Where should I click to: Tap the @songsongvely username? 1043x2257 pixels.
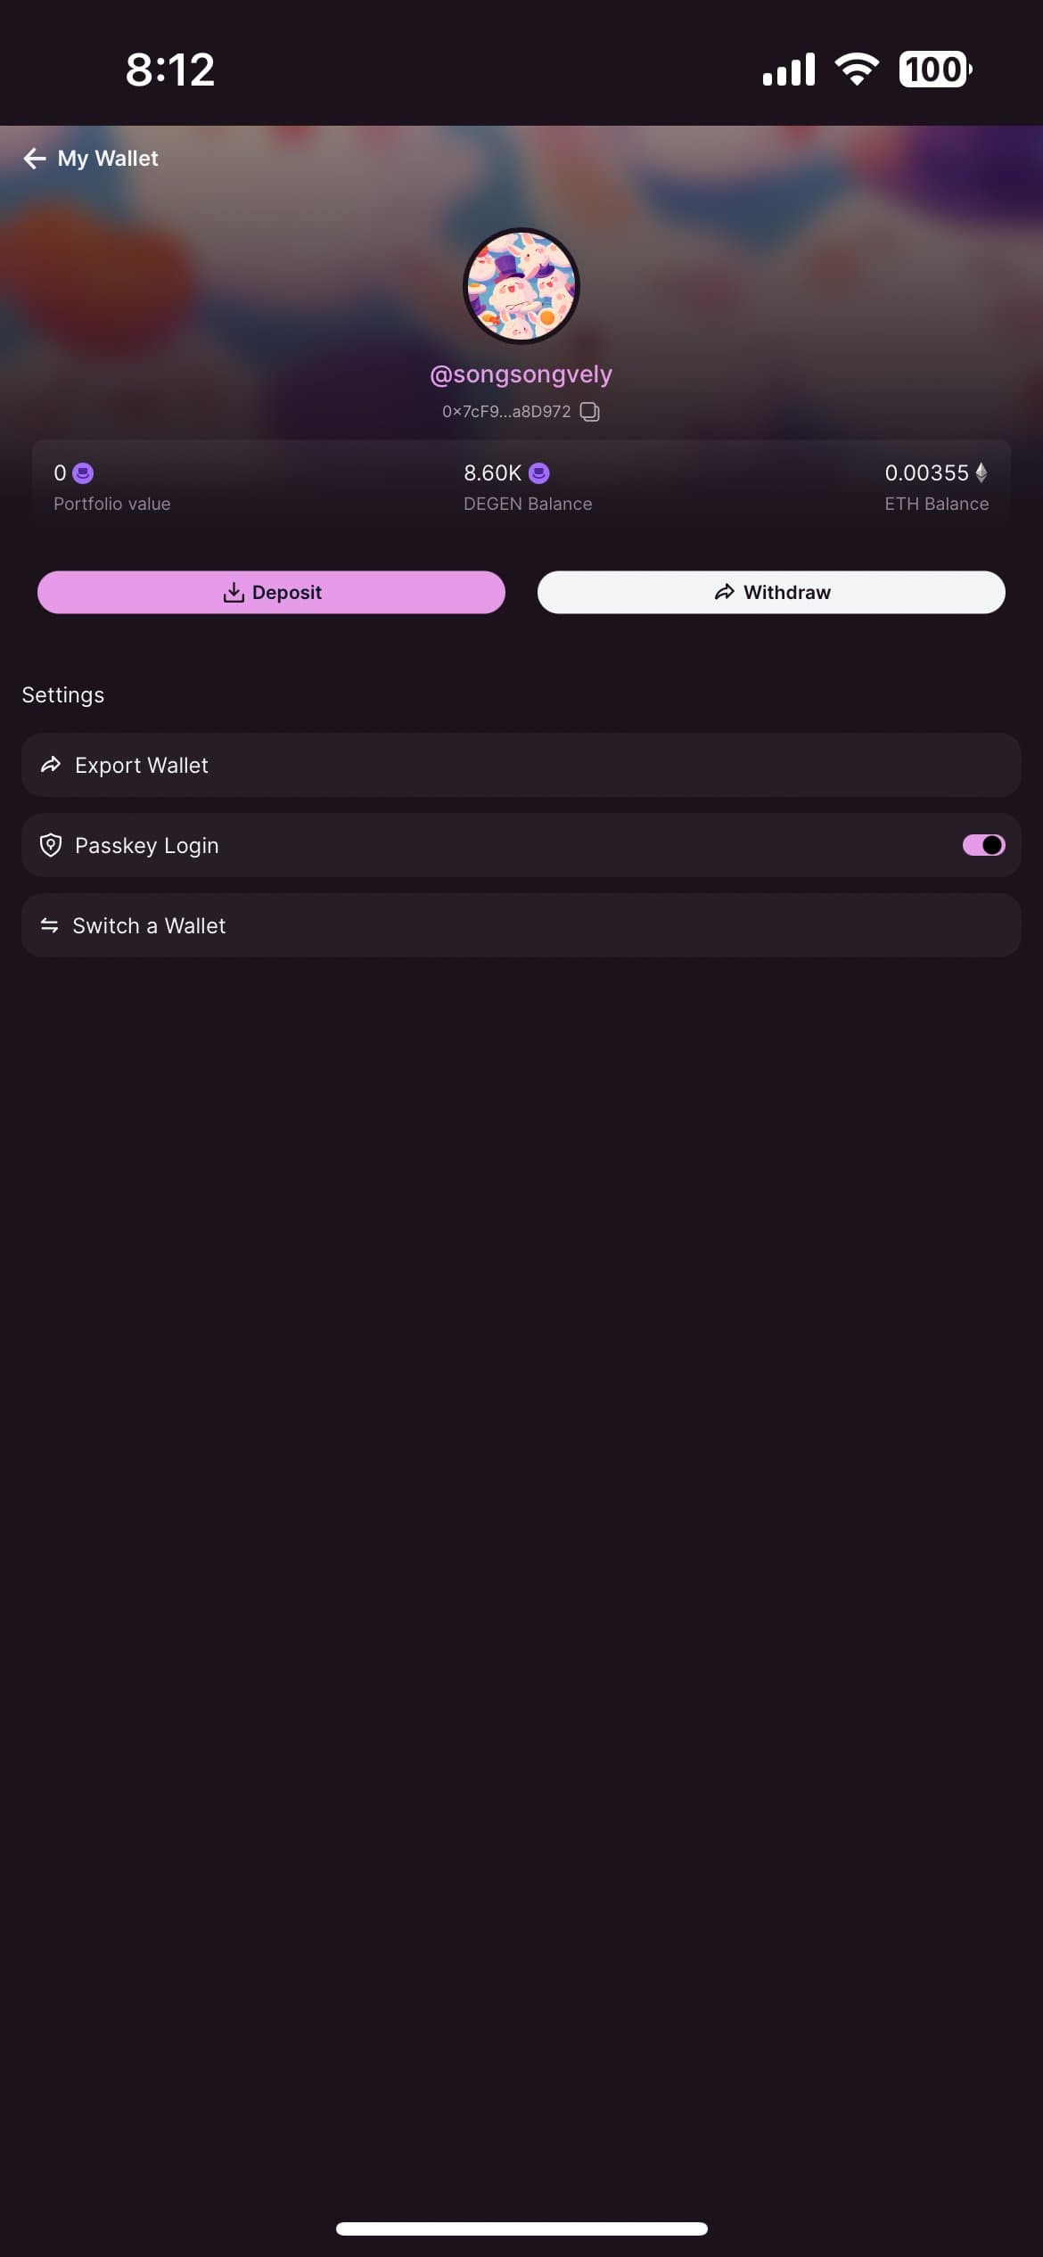[521, 374]
